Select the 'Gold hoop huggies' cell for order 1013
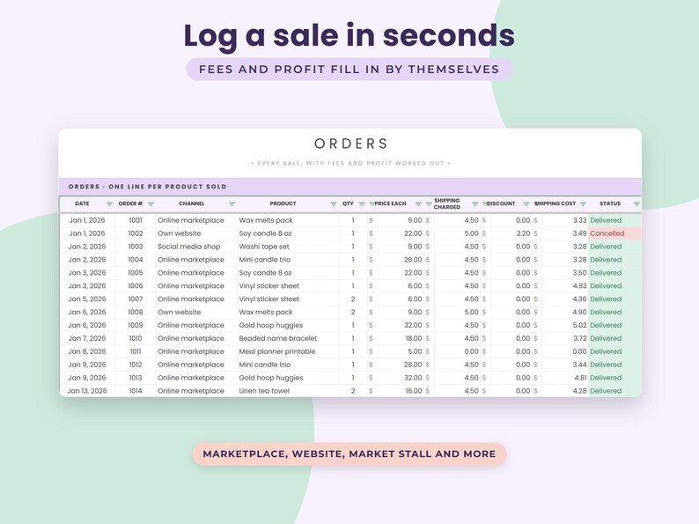Image resolution: width=699 pixels, height=524 pixels. coord(288,378)
